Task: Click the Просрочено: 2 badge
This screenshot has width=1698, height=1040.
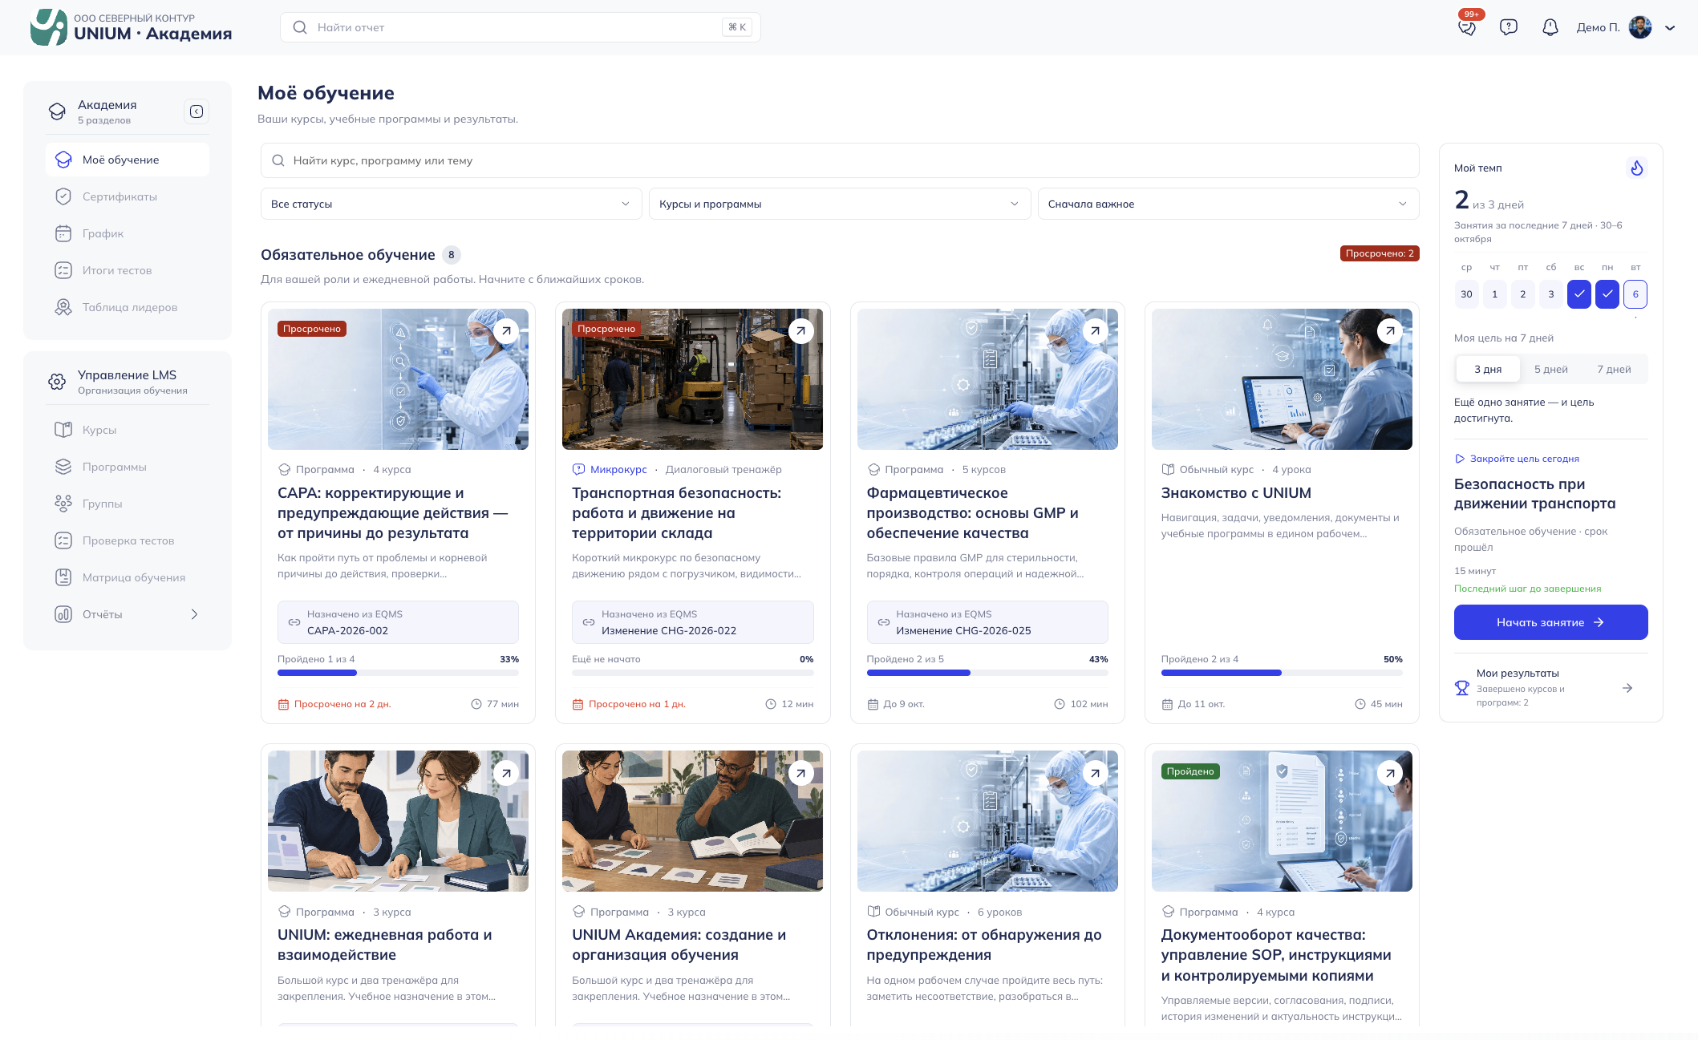Action: [1380, 253]
